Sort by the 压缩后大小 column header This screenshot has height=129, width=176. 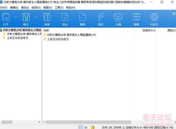149,30
